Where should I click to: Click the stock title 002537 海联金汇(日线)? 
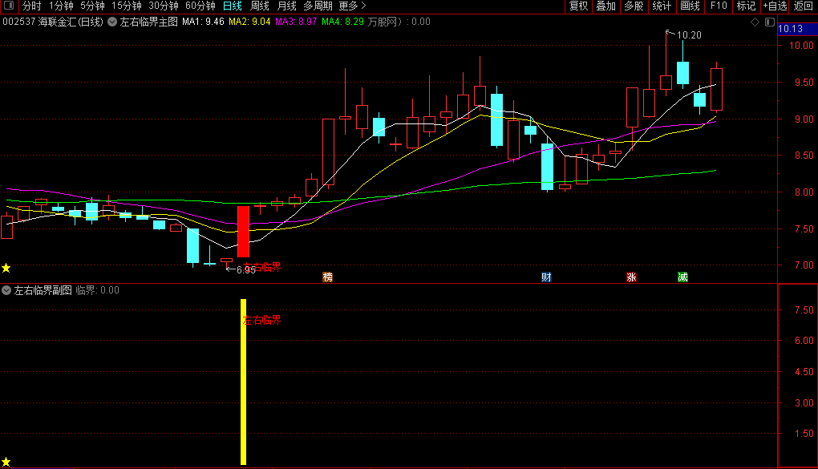click(x=53, y=22)
